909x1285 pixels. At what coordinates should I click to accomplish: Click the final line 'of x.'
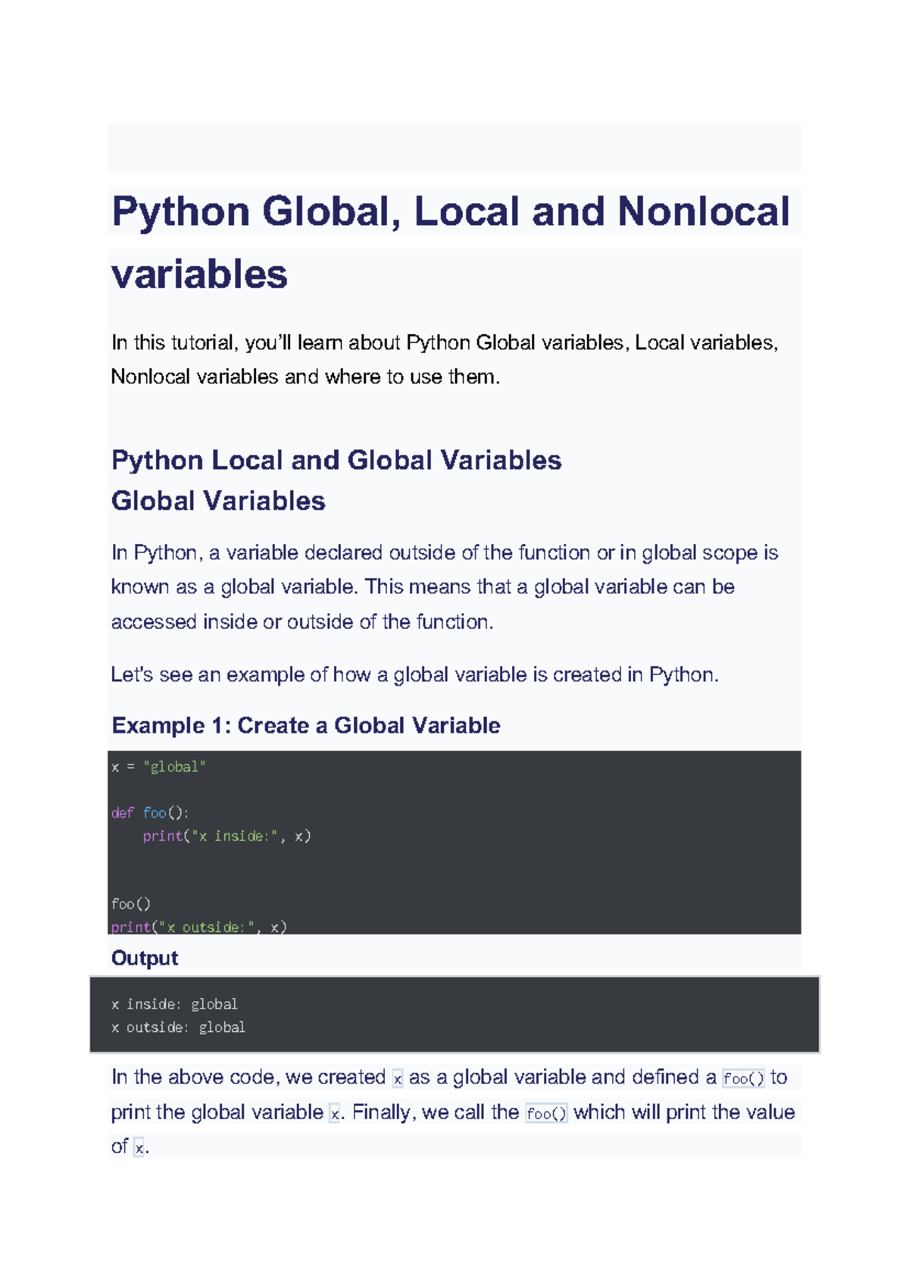point(130,1146)
